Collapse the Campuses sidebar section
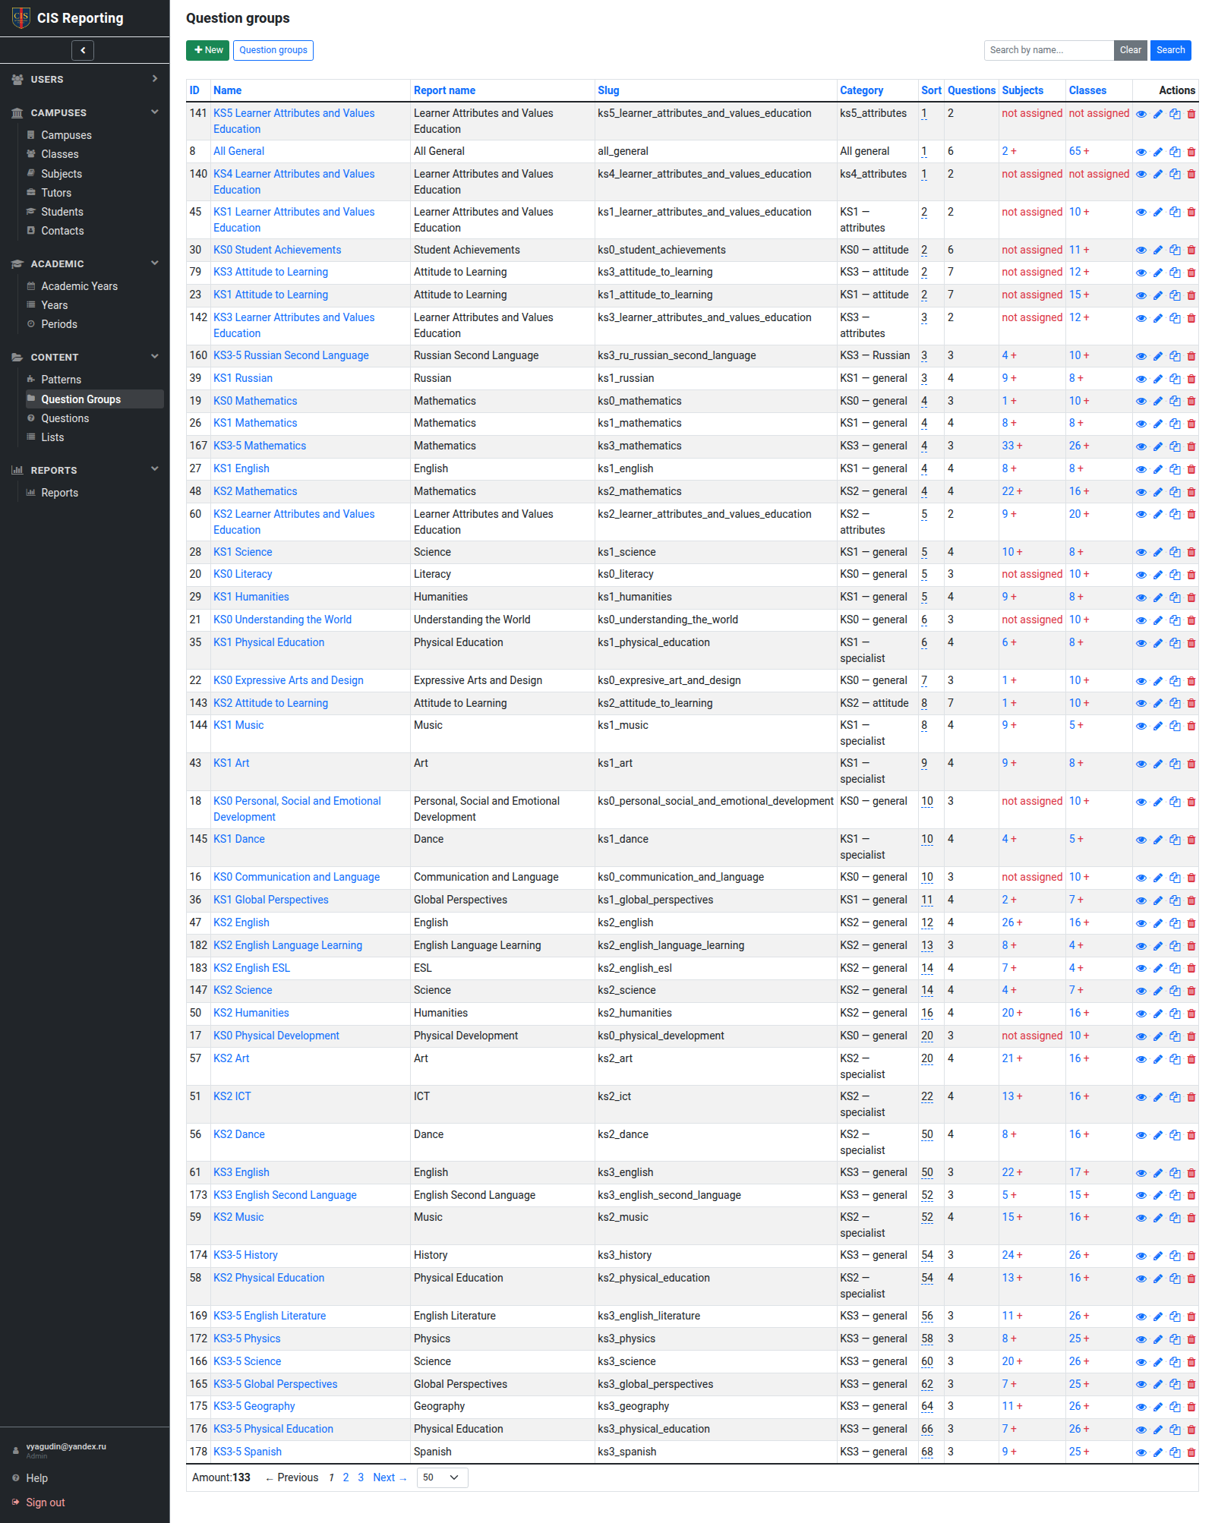1215x1523 pixels. pyautogui.click(x=155, y=112)
